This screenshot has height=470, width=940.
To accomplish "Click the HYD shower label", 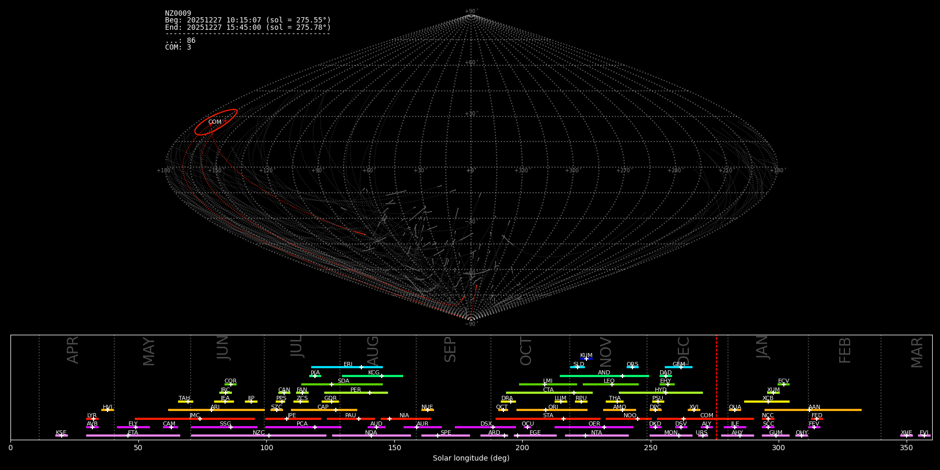I will 661,390.
